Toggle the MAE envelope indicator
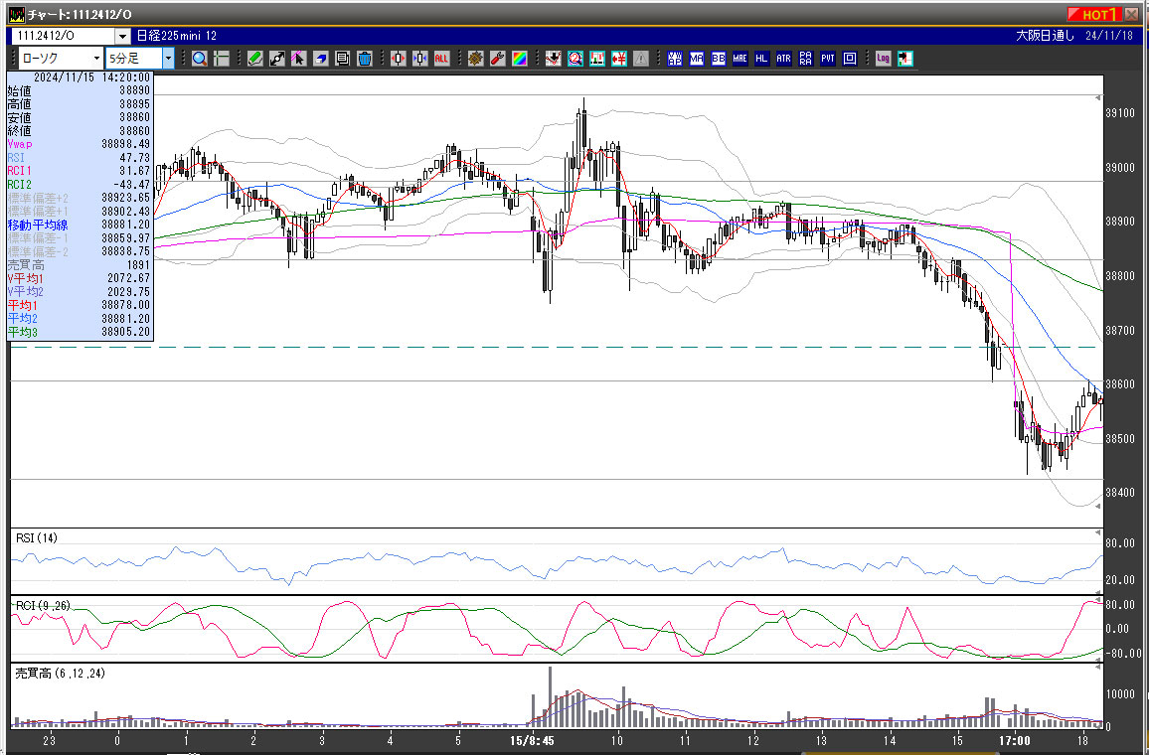The image size is (1149, 755). click(x=740, y=59)
